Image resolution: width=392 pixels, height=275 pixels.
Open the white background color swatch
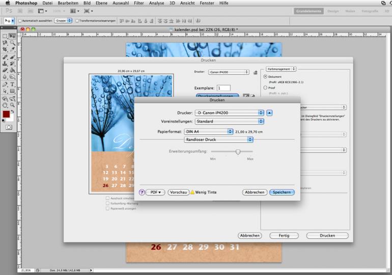(x=11, y=119)
